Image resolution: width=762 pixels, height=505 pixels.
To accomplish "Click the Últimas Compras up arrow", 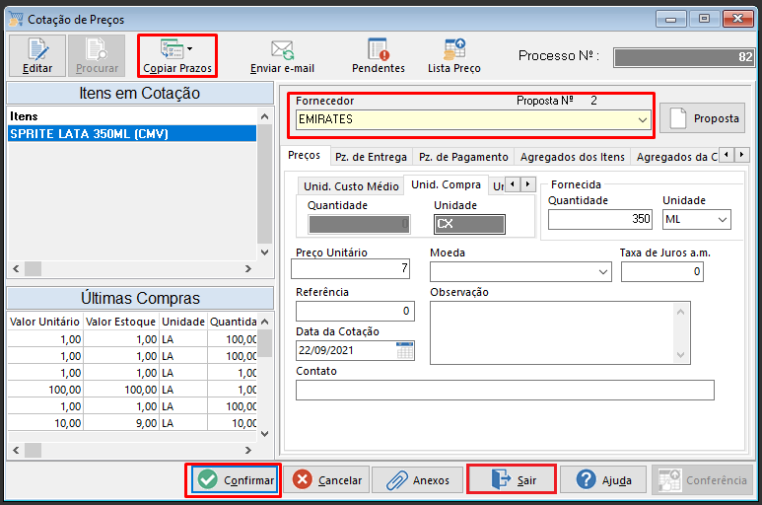I will [264, 322].
